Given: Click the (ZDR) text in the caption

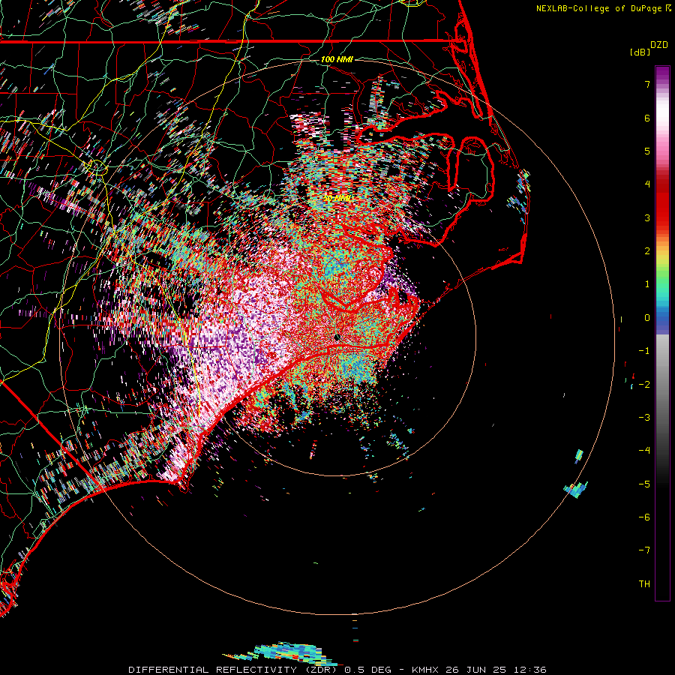Looking at the screenshot, I should coord(321,670).
